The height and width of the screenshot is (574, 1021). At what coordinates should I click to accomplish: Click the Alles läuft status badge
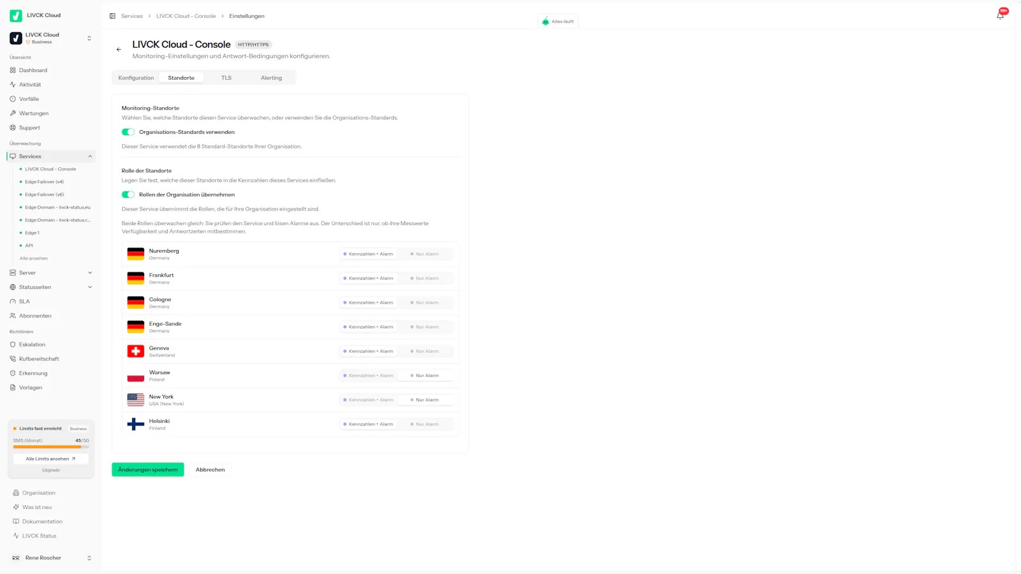pyautogui.click(x=558, y=21)
